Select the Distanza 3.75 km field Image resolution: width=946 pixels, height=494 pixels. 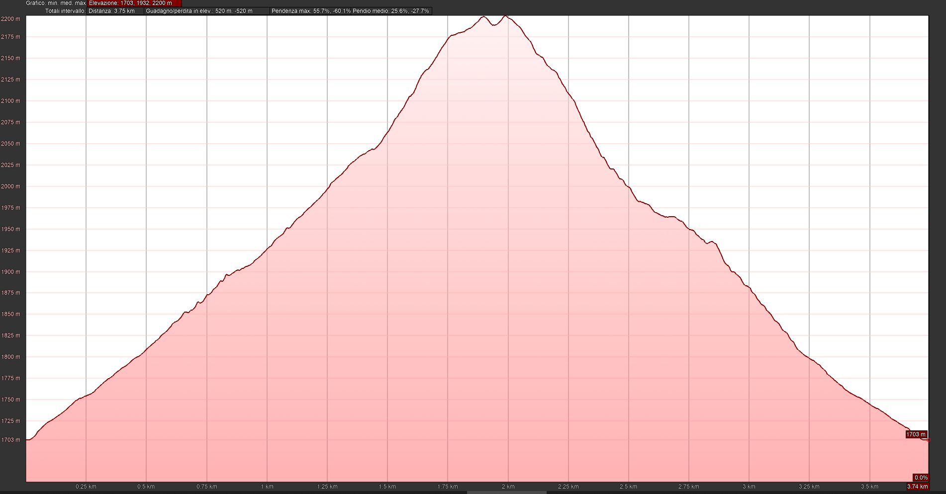(115, 11)
